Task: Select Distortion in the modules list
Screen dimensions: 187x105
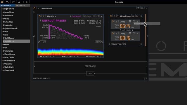Action: pos(8,22)
